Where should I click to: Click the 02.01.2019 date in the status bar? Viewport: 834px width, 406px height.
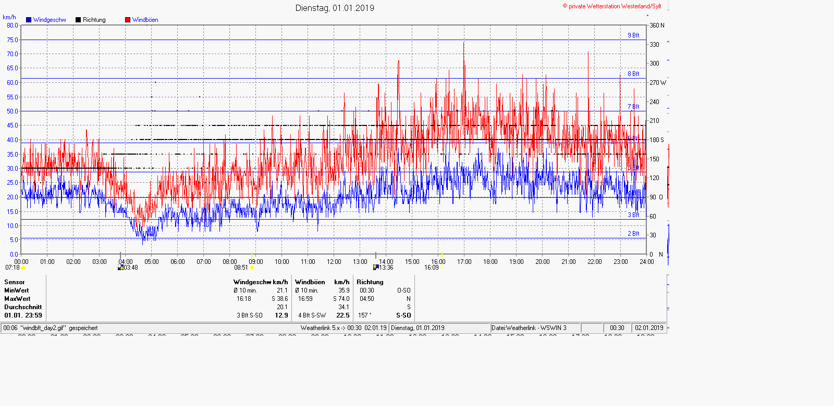tap(649, 328)
